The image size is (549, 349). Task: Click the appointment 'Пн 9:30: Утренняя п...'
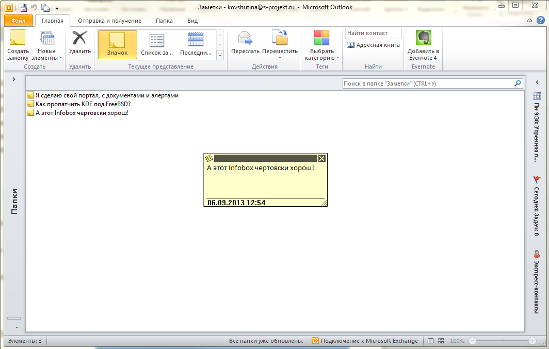[537, 132]
